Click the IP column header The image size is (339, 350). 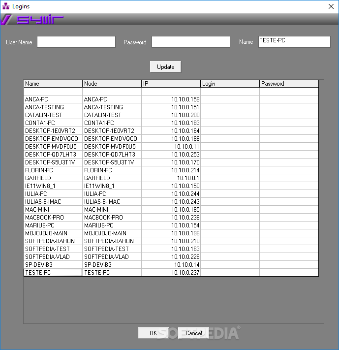point(171,84)
